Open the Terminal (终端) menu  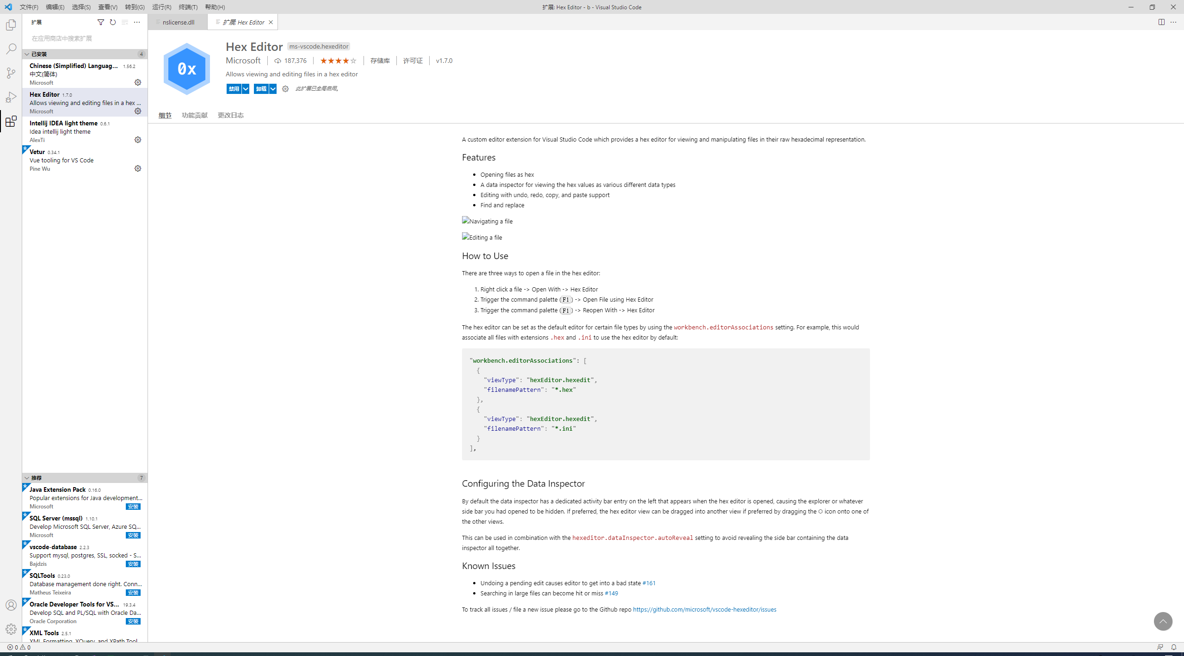pos(188,7)
